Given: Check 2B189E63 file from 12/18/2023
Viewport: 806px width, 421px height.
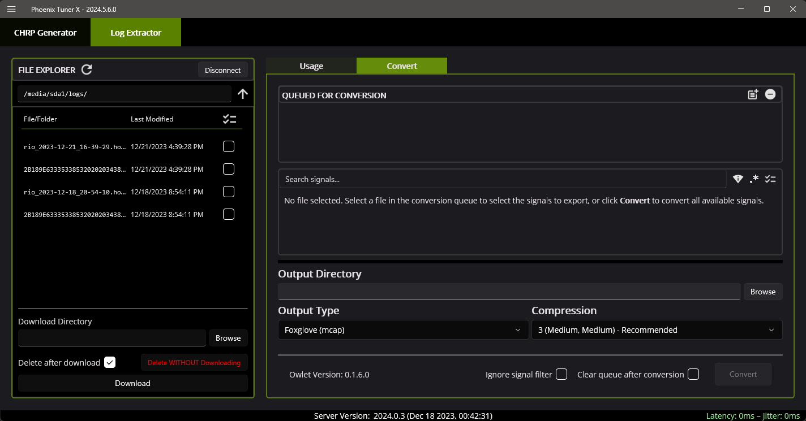Looking at the screenshot, I should pos(229,214).
